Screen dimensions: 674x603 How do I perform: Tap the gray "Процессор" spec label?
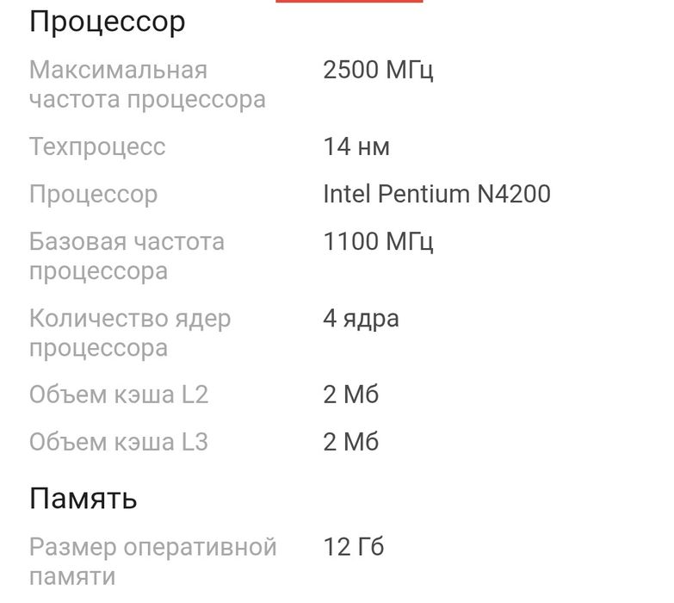pos(93,195)
